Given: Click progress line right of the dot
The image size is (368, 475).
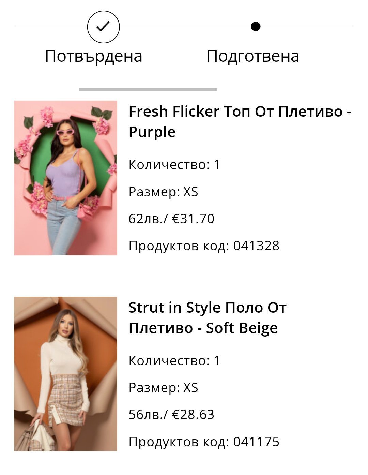Looking at the screenshot, I should point(307,26).
